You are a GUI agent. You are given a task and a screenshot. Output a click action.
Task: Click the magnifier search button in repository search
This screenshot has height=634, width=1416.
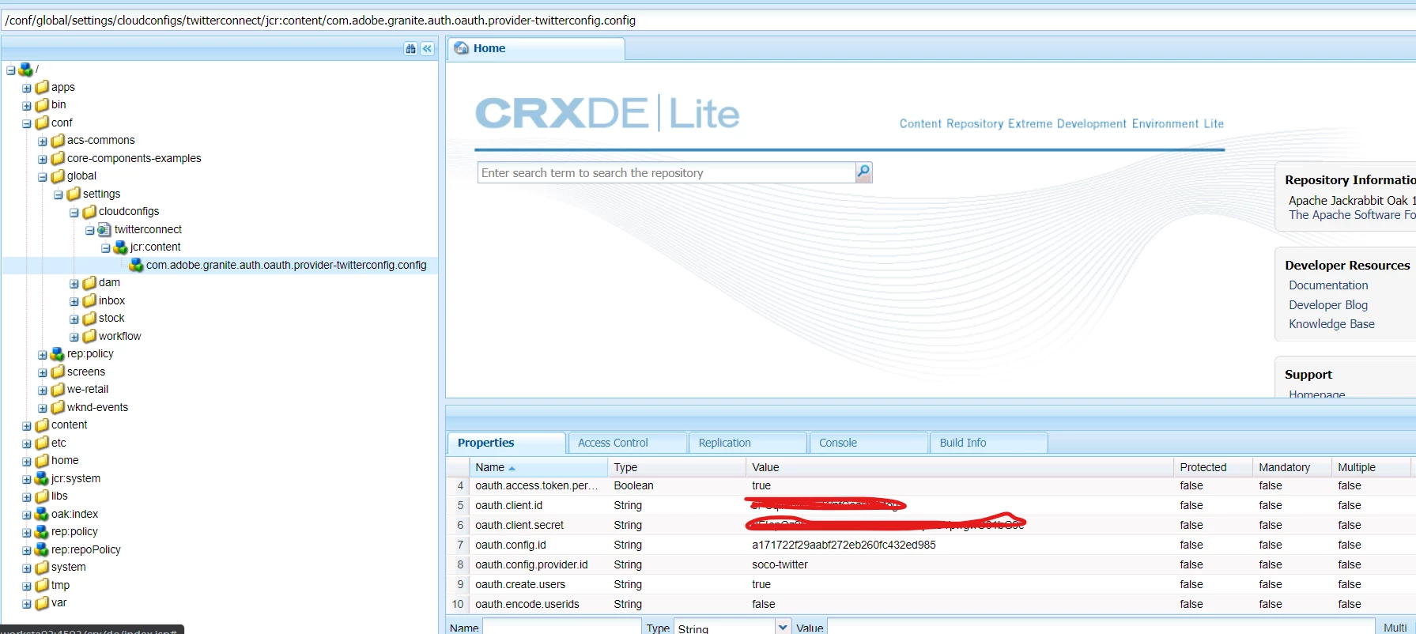863,172
